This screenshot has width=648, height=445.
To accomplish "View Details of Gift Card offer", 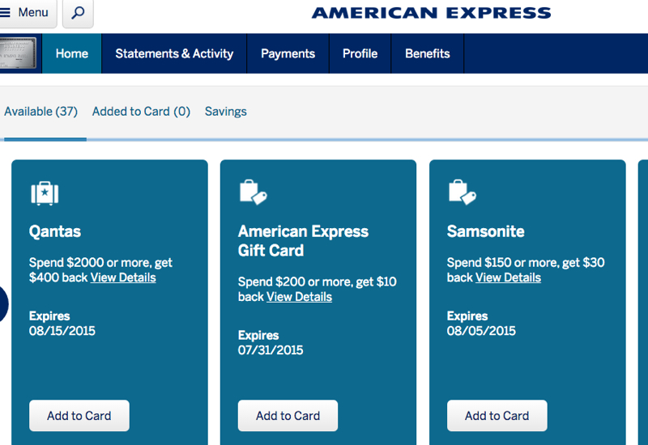I will [x=299, y=297].
